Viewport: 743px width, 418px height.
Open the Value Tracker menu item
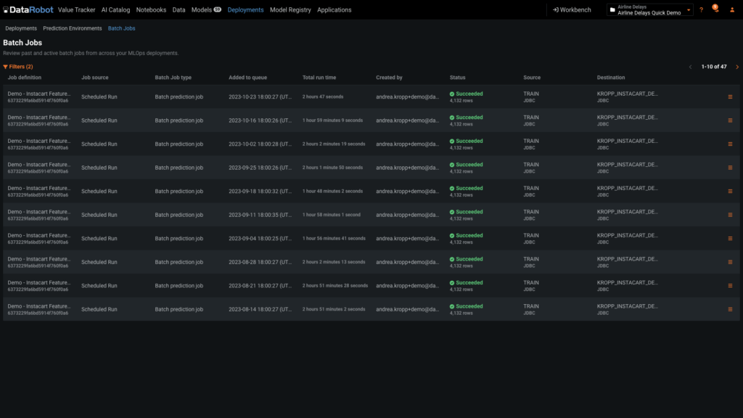(x=77, y=10)
